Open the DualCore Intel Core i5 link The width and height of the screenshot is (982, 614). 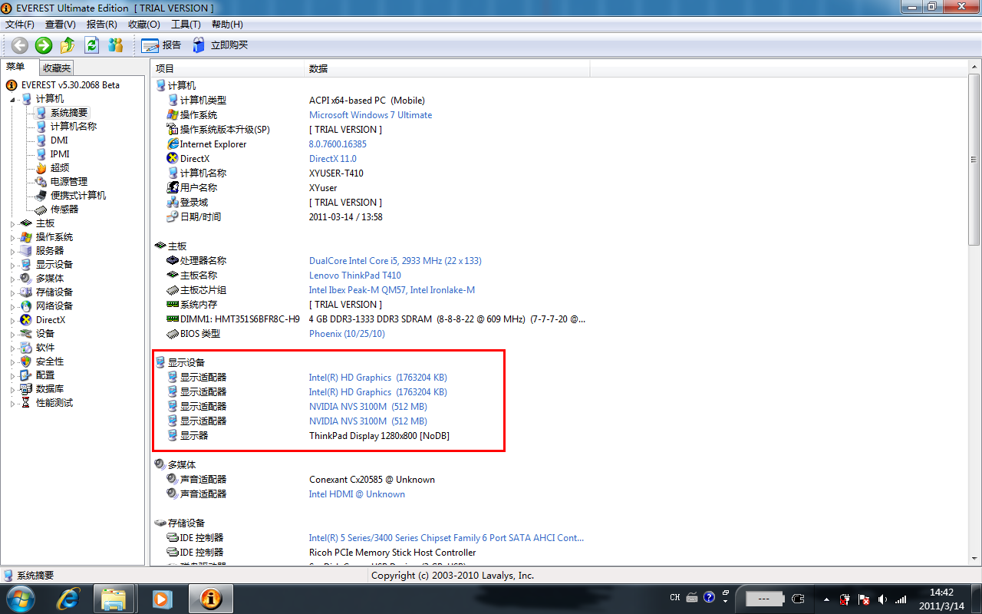click(x=395, y=261)
